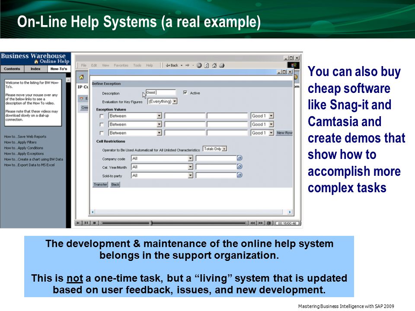Click the yellow house icon on page
The image size is (415, 311).
click(82, 77)
